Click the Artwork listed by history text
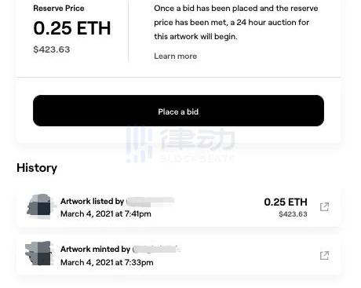The width and height of the screenshot is (361, 288). (92, 202)
